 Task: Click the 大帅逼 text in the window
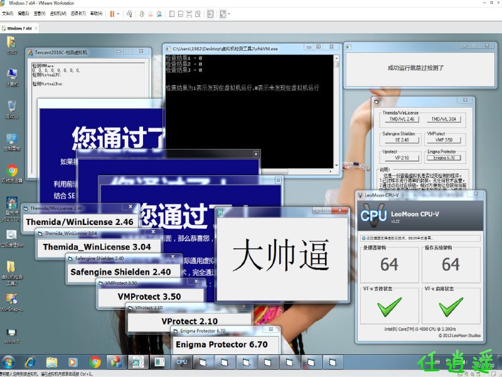point(281,256)
